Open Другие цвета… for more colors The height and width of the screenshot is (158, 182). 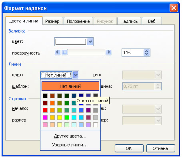tap(70, 136)
